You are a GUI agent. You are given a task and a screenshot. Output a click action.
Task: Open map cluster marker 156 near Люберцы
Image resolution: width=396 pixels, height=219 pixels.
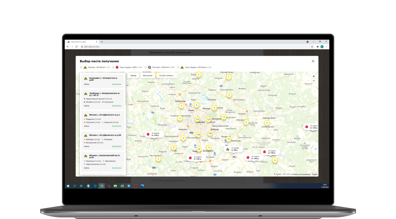point(210,134)
